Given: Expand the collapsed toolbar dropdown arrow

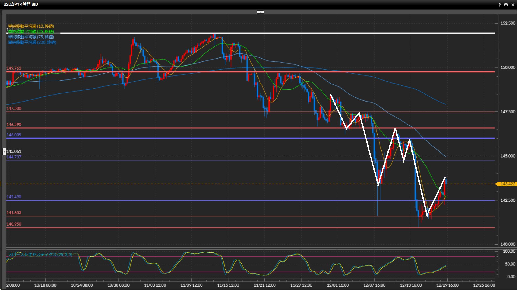Looking at the screenshot, I should [x=260, y=12].
